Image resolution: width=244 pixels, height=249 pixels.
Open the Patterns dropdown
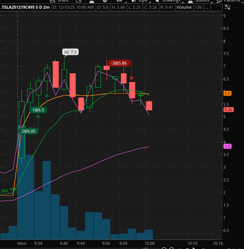pyautogui.click(x=230, y=1)
